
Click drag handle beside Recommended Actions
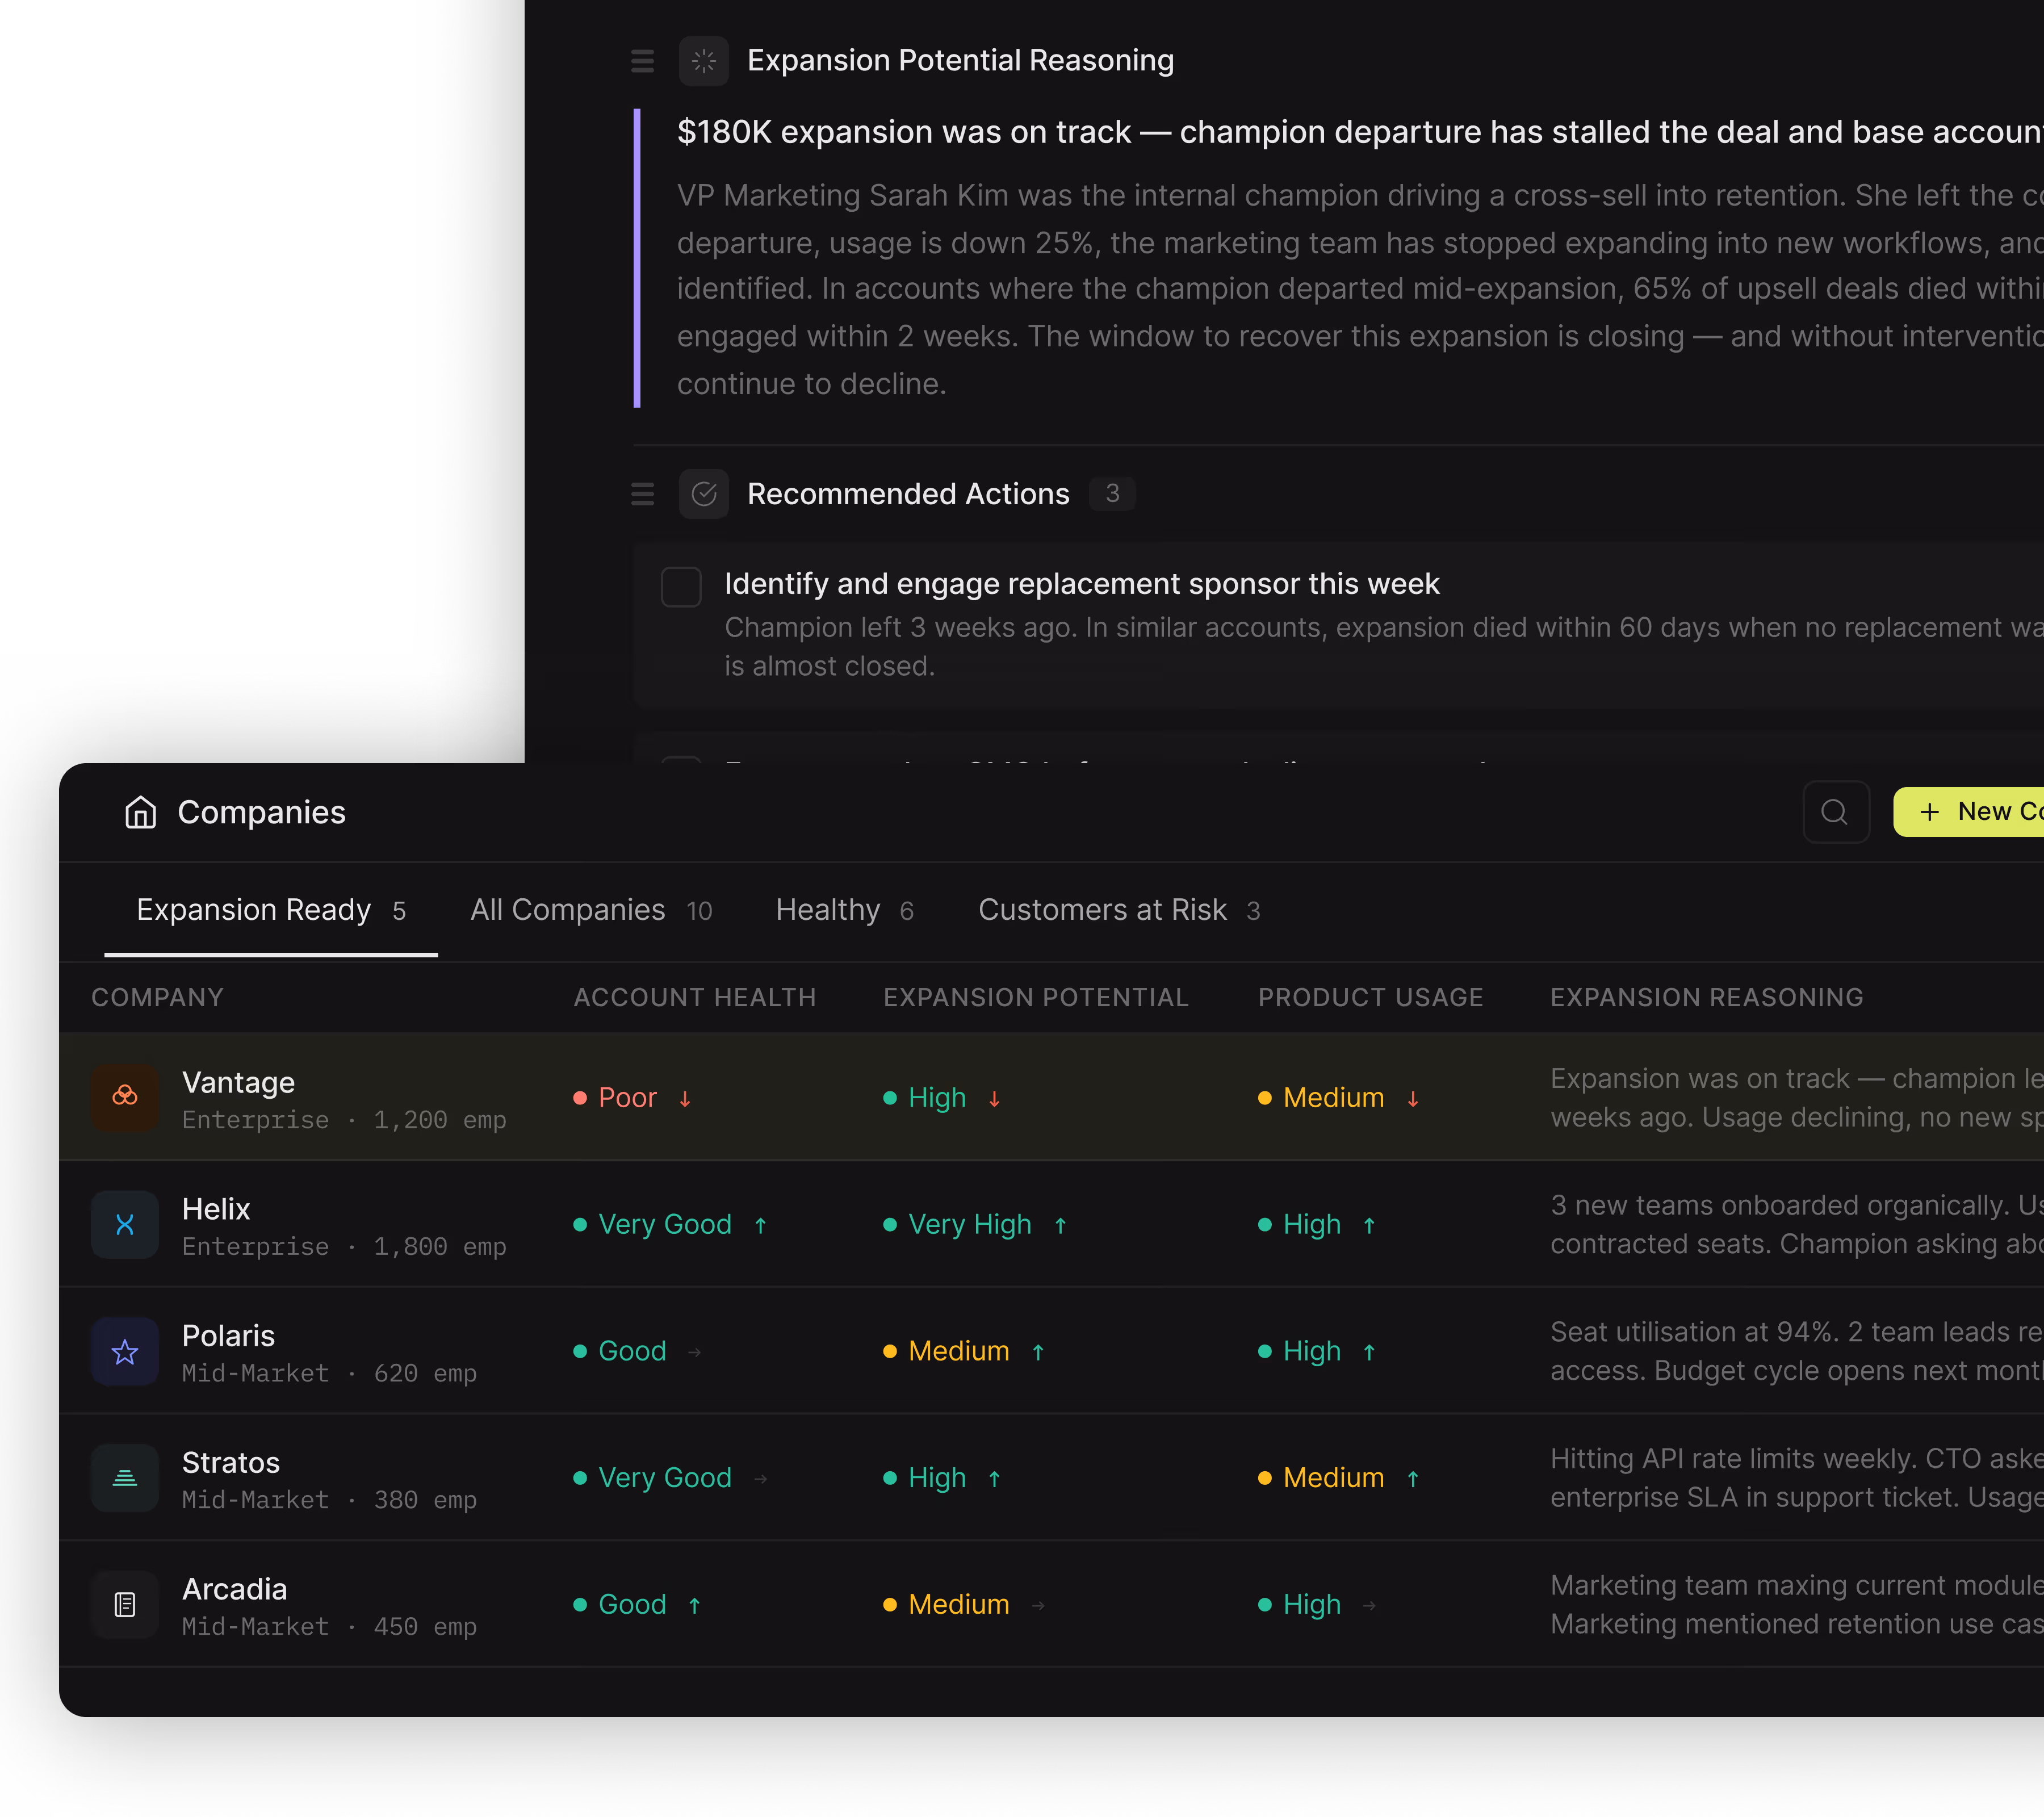pos(643,494)
